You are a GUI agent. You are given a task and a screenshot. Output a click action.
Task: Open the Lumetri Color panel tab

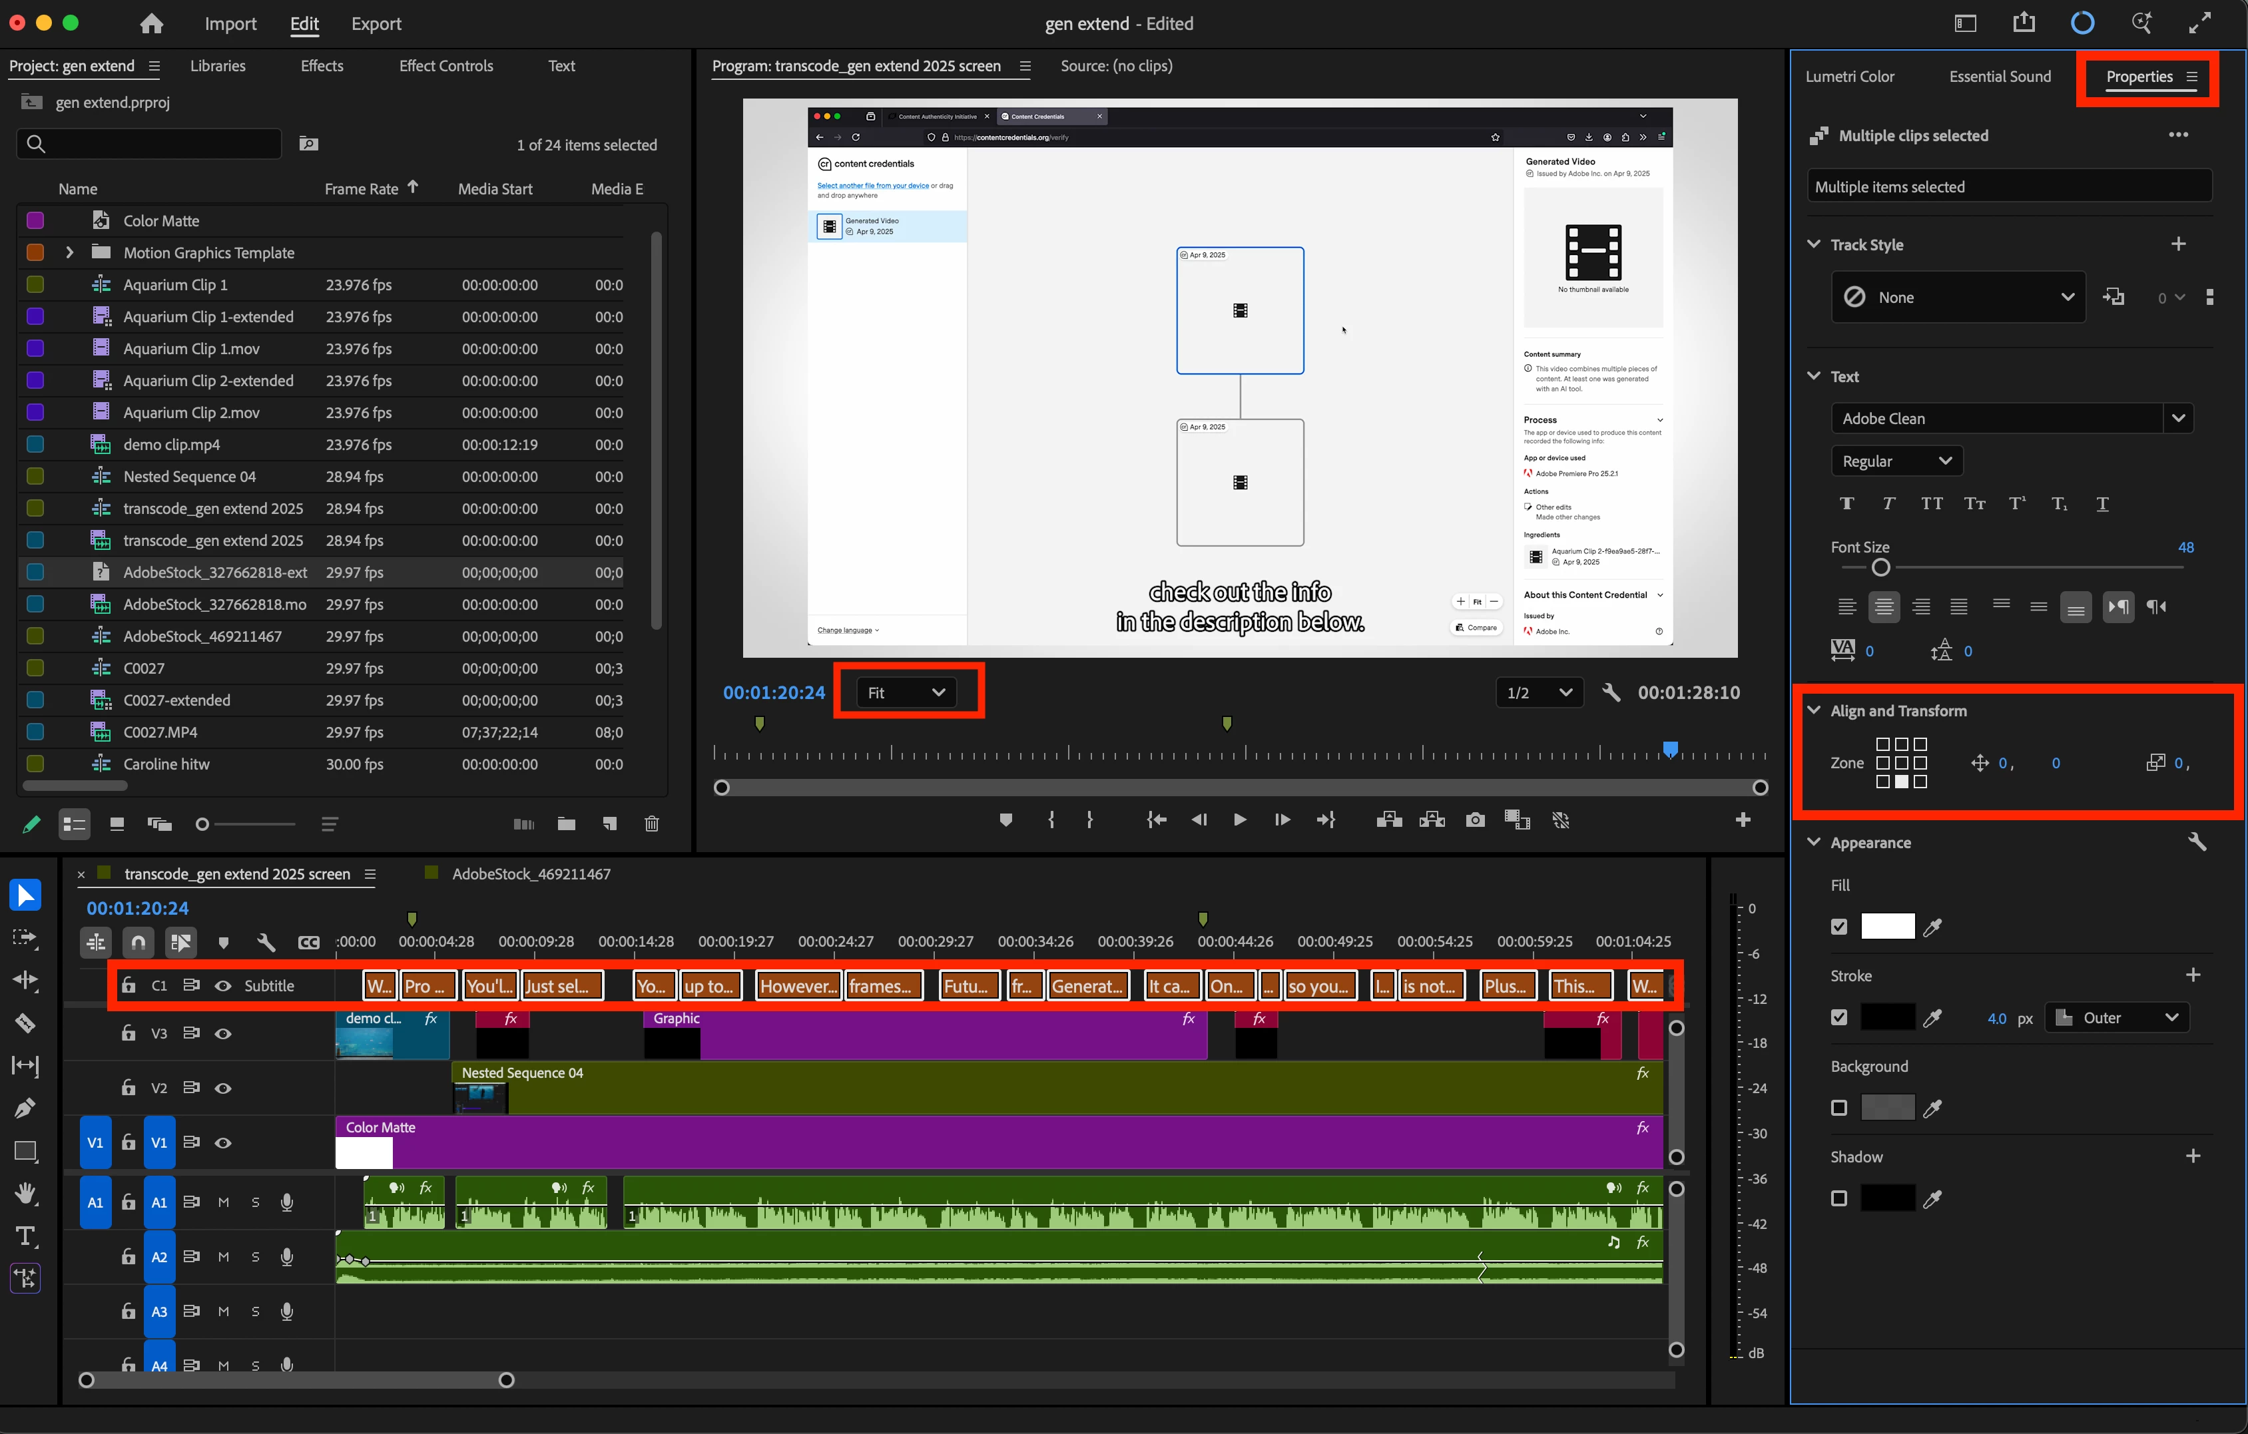(1849, 77)
